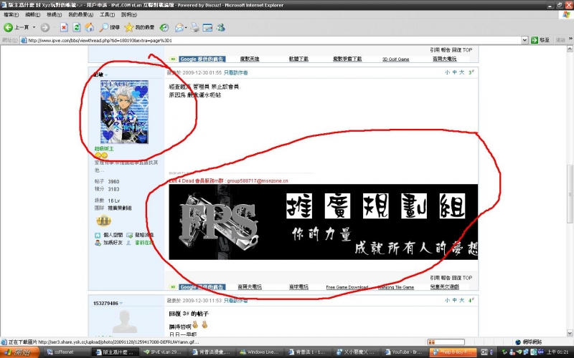
Task: Switch to the coffeenet taskbar window
Action: (66, 352)
